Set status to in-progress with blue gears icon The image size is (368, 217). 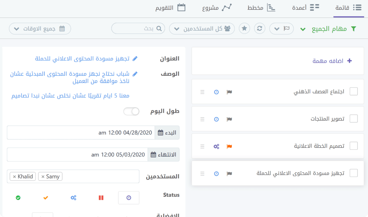(x=73, y=198)
